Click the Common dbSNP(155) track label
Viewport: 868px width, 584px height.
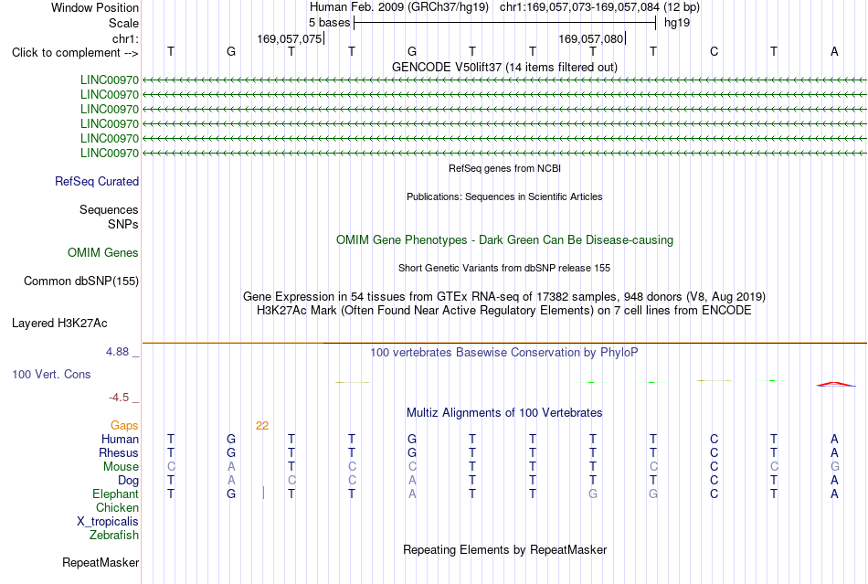(x=80, y=281)
